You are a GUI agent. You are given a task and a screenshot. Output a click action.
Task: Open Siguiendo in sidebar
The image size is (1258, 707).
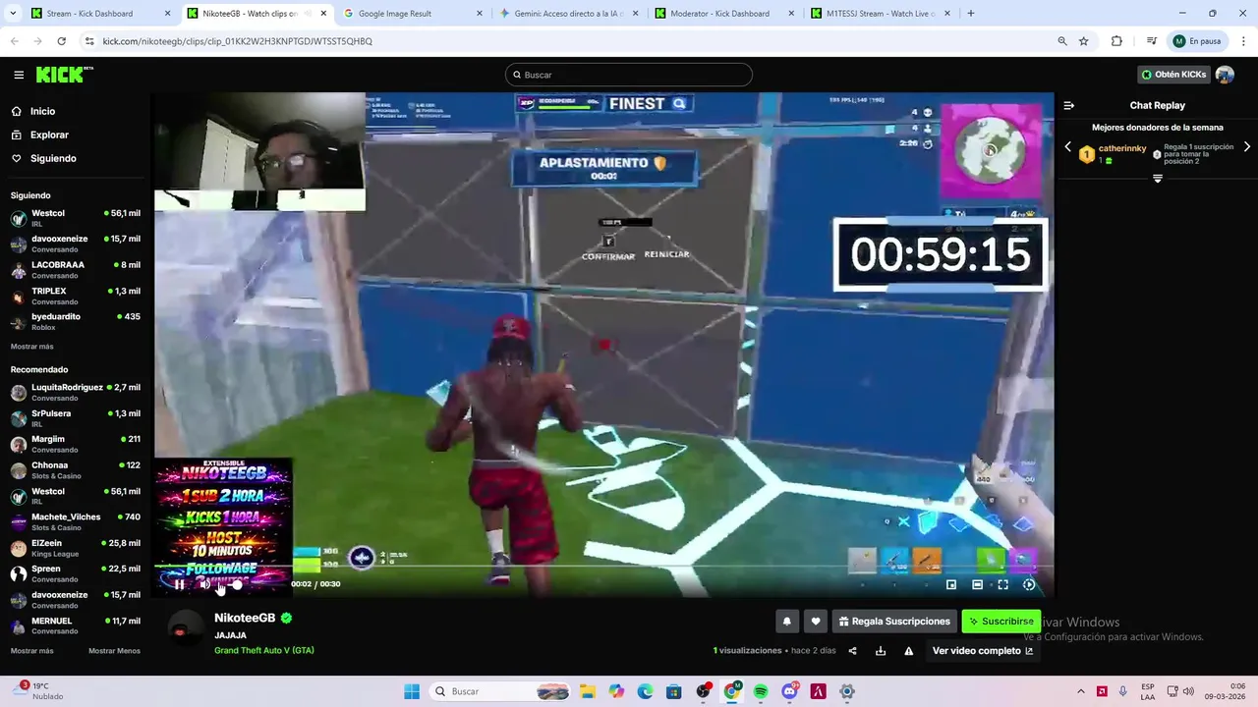pyautogui.click(x=53, y=158)
